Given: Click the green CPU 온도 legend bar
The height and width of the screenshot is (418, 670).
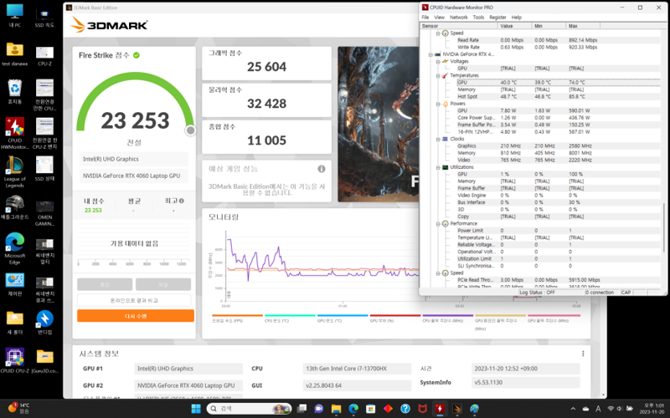Looking at the screenshot, I should [290, 316].
